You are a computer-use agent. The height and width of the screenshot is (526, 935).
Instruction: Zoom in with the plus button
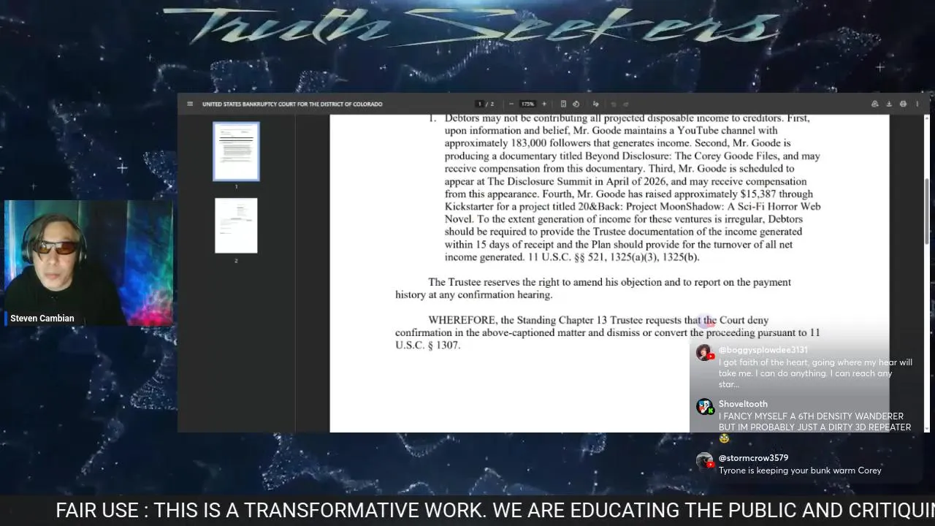pos(543,104)
